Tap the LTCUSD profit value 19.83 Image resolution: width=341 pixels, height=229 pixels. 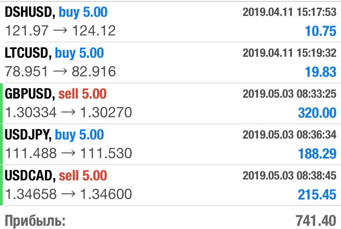[321, 72]
